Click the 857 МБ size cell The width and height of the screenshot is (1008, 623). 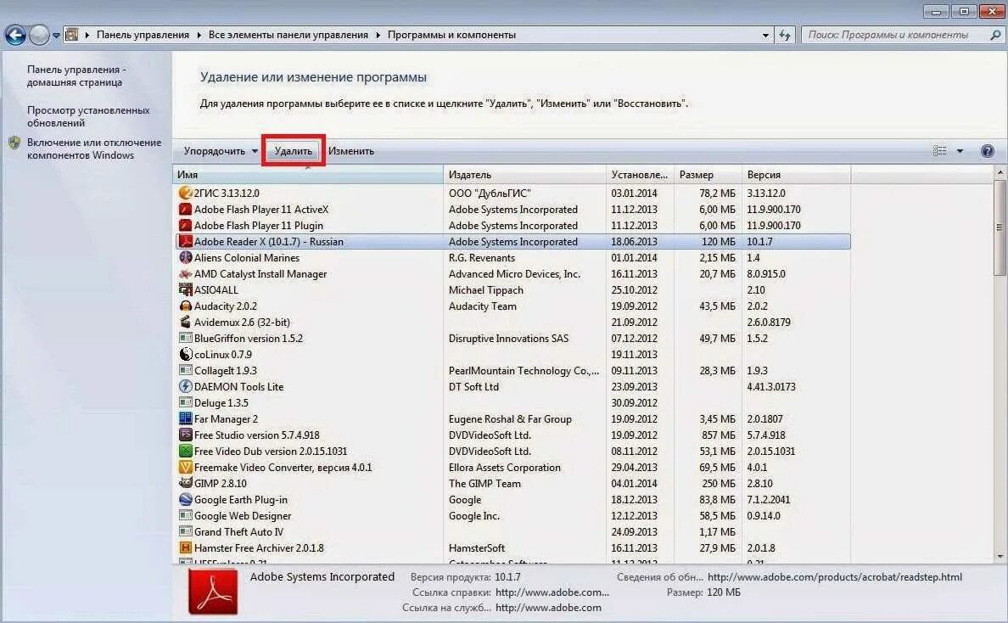tap(718, 435)
